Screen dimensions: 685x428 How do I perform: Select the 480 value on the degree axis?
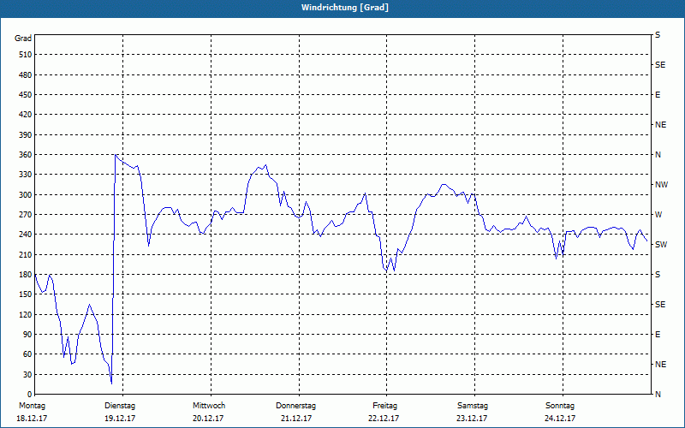[x=26, y=75]
